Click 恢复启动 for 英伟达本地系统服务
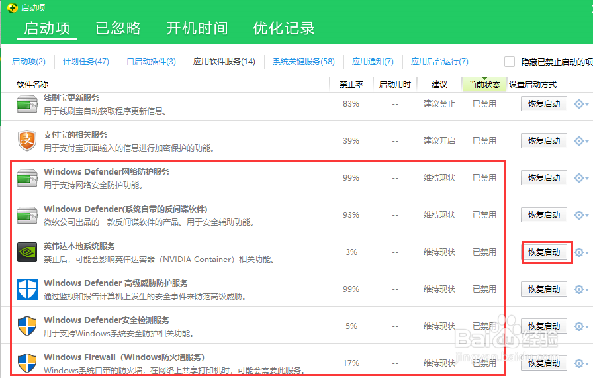The width and height of the screenshot is (593, 378). [x=544, y=252]
